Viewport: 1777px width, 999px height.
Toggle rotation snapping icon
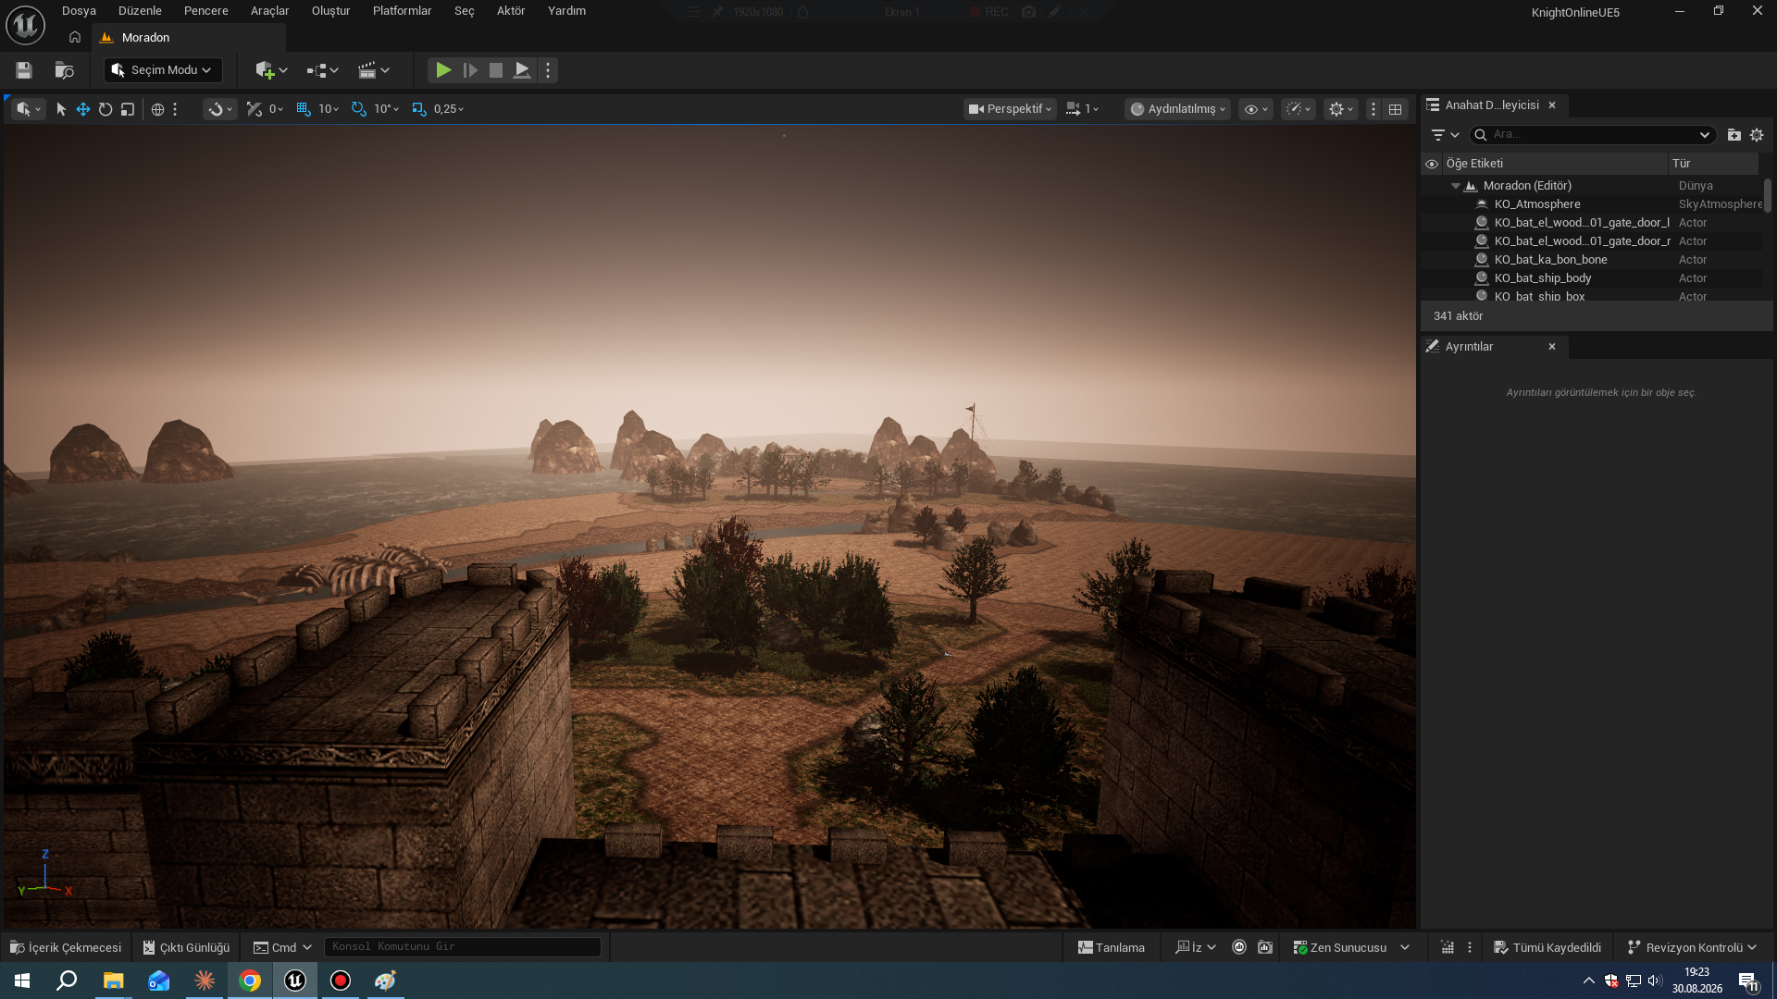(x=358, y=109)
